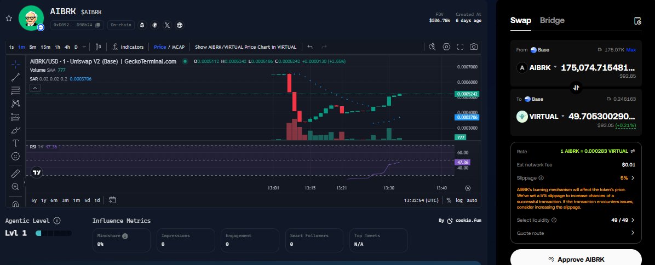
Task: Select the brush drawing tool
Action: tap(15, 130)
